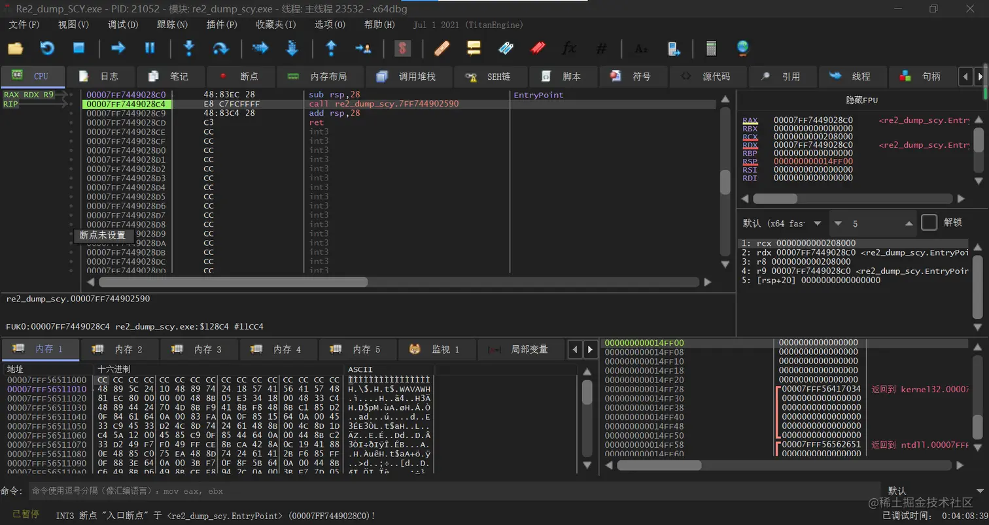Execute till return with up arrow icon
The width and height of the screenshot is (989, 525).
point(331,48)
